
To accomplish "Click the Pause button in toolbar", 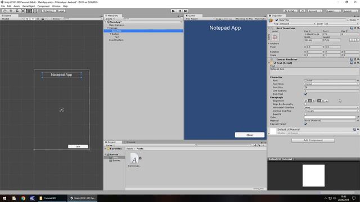I will click(x=180, y=11).
